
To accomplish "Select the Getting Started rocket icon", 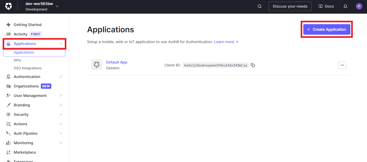I will coord(8,24).
